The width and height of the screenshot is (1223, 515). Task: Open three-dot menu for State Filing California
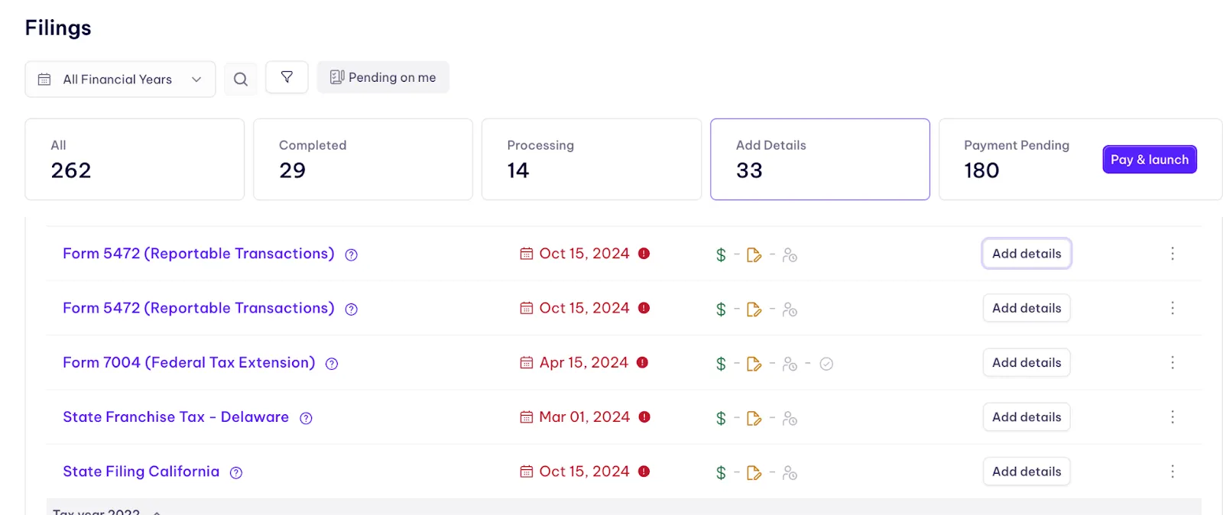pos(1172,471)
